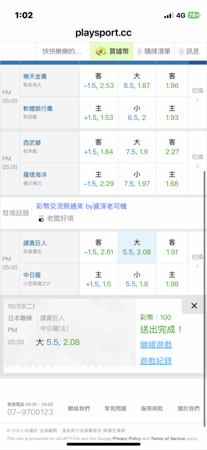The height and width of the screenshot is (450, 207).
Task: Click the 繼續遊戲 link
Action: [x=156, y=344]
